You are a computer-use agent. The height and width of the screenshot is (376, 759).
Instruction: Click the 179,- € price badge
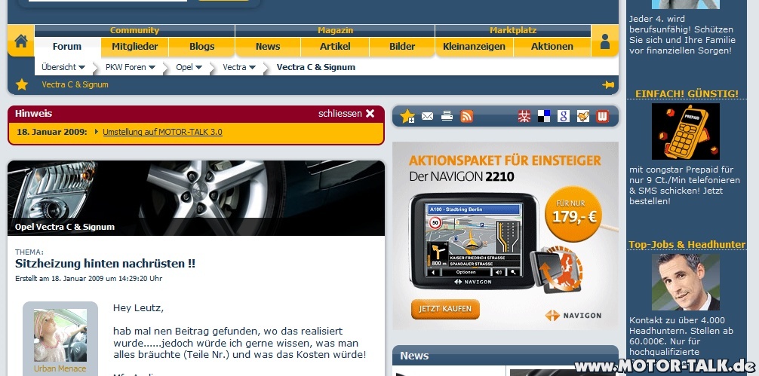point(573,213)
